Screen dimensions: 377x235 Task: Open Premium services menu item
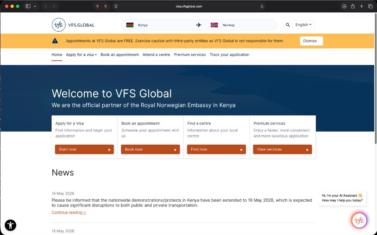click(x=190, y=55)
